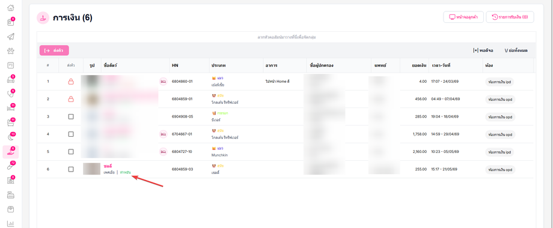Click the HN column header
Viewport: 553px width, 228px height.
point(175,65)
